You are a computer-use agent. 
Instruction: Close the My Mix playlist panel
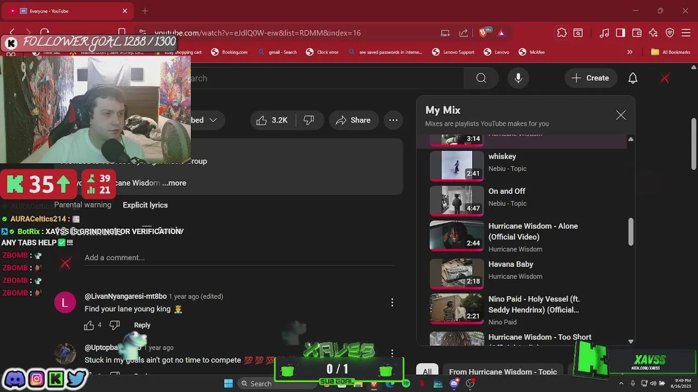pos(621,115)
